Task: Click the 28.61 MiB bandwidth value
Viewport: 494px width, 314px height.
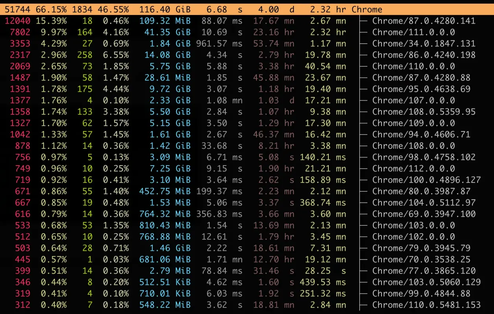Action: [168, 78]
